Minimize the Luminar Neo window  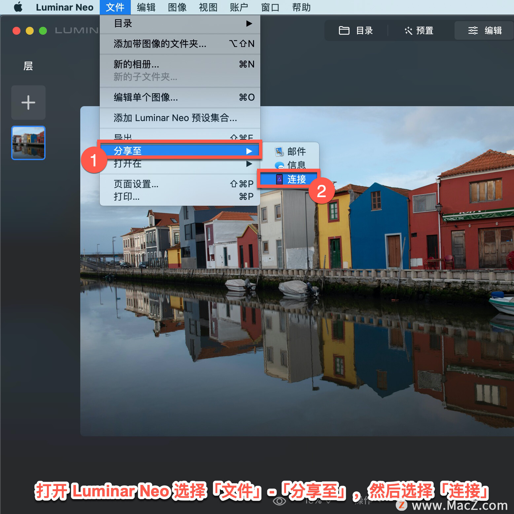(x=30, y=31)
